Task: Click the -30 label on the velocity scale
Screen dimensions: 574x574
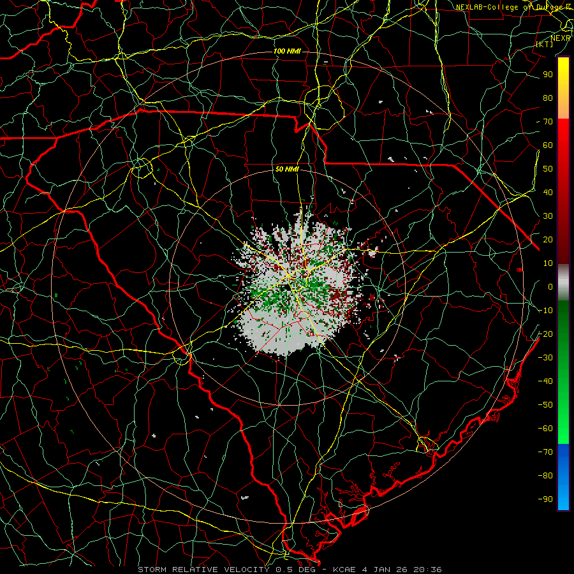Action: (545, 357)
